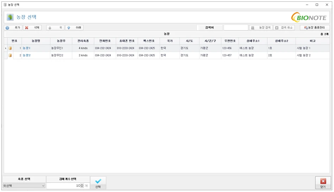Click the 닫기 (close) button with red X
Screen dimensions: 334x192
tap(323, 183)
